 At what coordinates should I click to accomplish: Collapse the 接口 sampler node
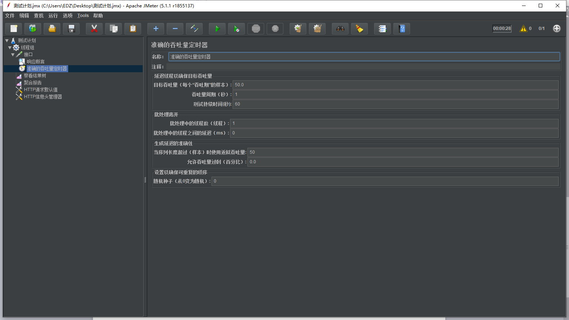tap(13, 54)
